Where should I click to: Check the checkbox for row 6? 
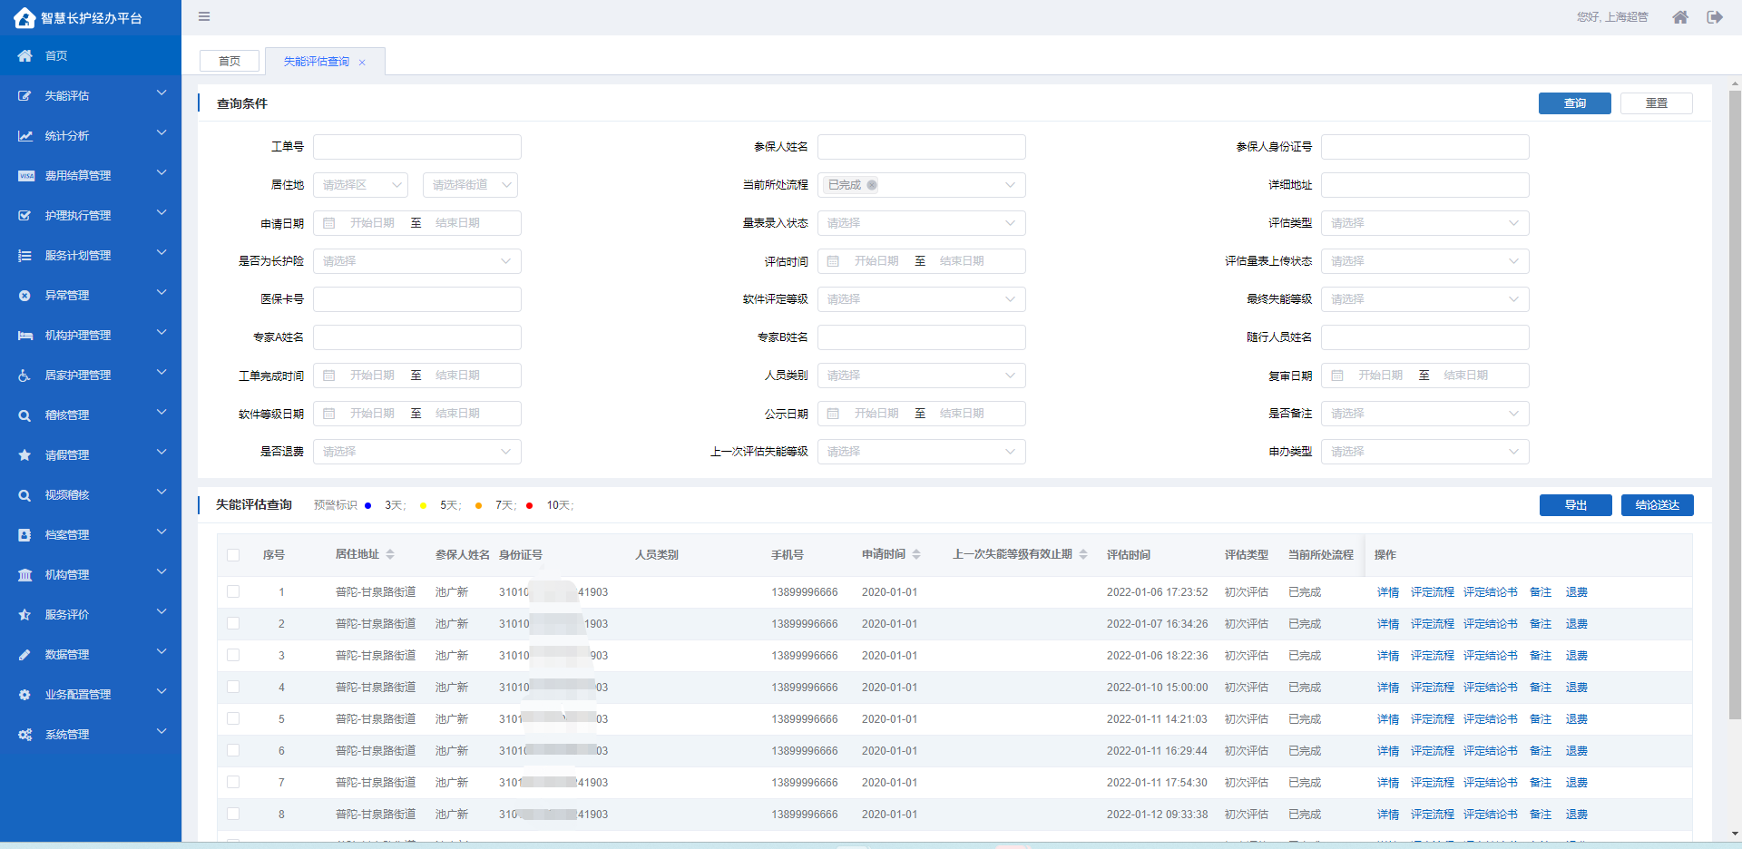(233, 750)
